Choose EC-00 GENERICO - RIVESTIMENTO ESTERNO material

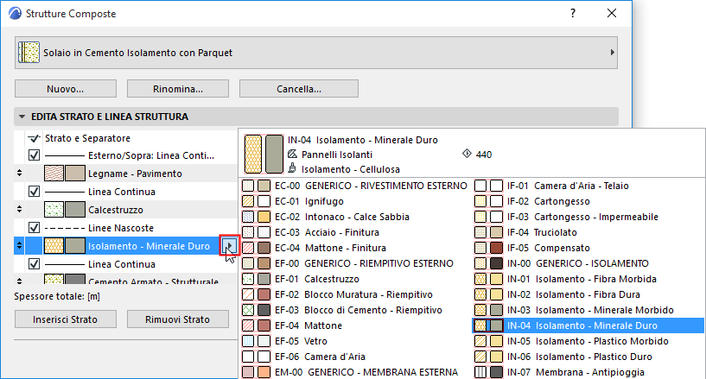355,186
